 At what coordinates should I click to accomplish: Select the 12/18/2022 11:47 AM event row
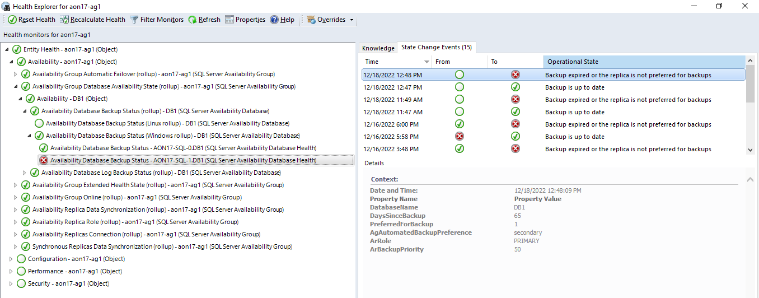(x=553, y=111)
